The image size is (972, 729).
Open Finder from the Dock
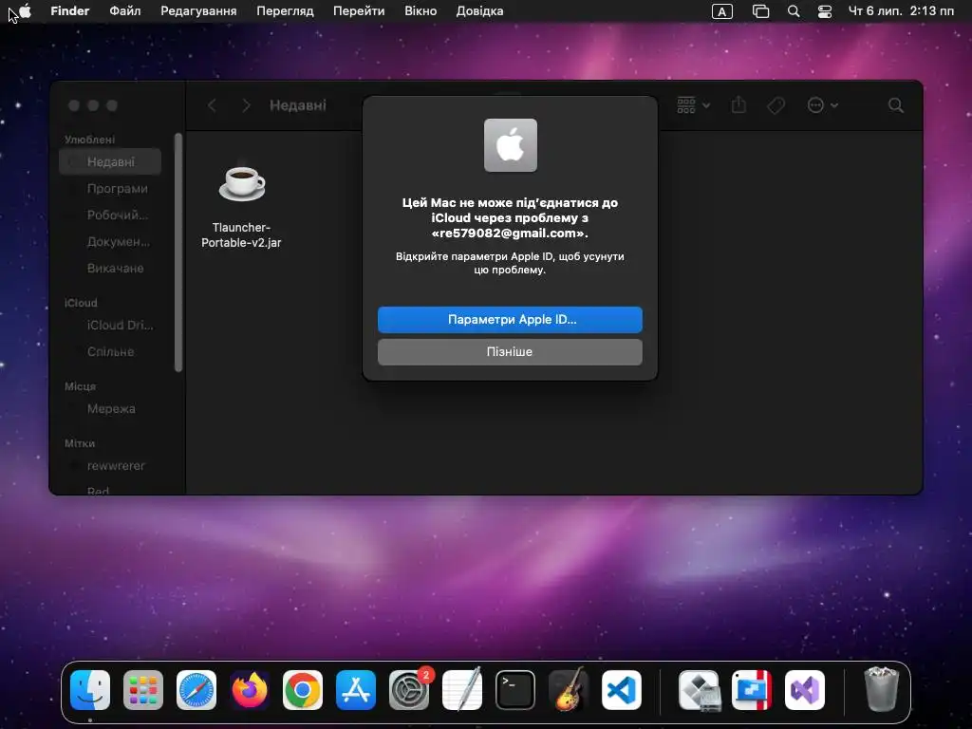(90, 690)
